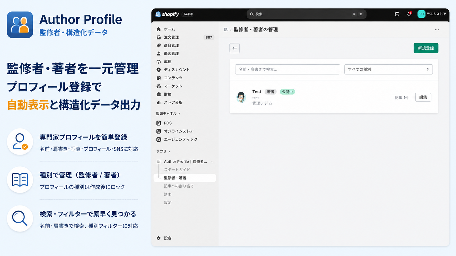Click the app icon in the breadcrumb

click(x=226, y=30)
